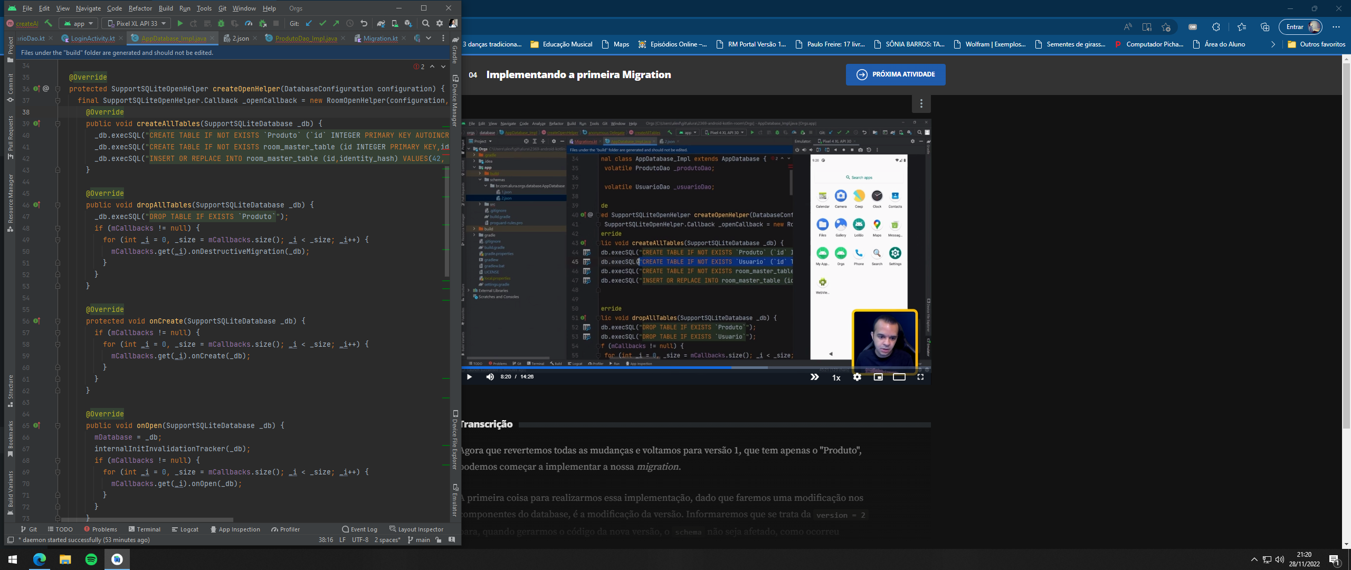The height and width of the screenshot is (570, 1351).
Task: Click the fullscreen icon on the video player
Action: tap(921, 376)
